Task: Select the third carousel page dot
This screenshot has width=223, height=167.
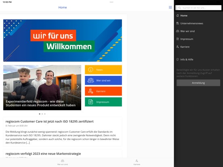Action: [x=45, y=114]
